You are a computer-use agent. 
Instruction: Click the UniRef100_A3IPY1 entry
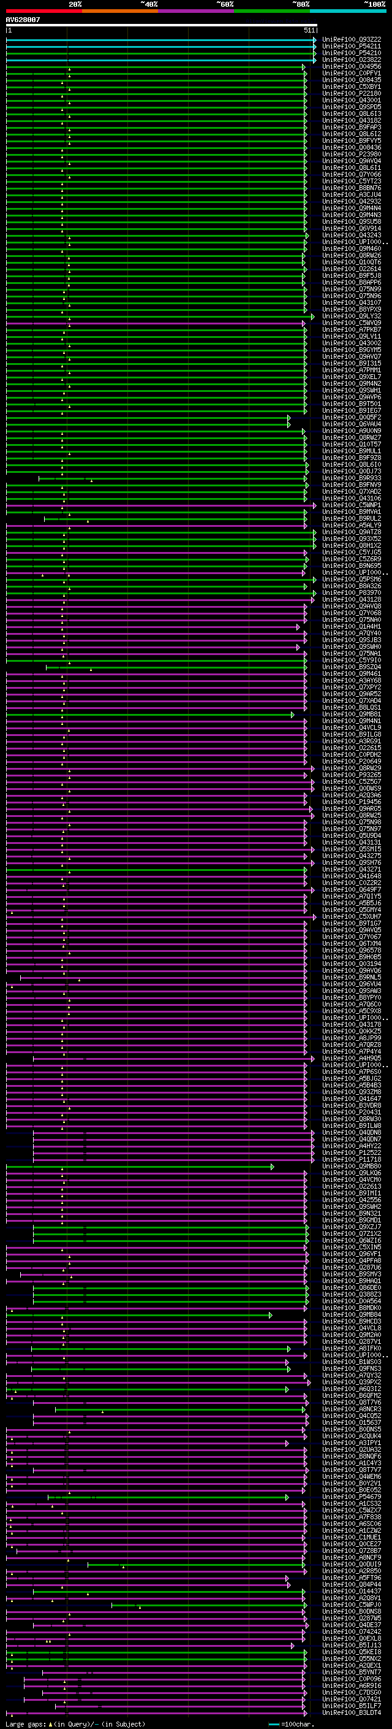[352, 1443]
